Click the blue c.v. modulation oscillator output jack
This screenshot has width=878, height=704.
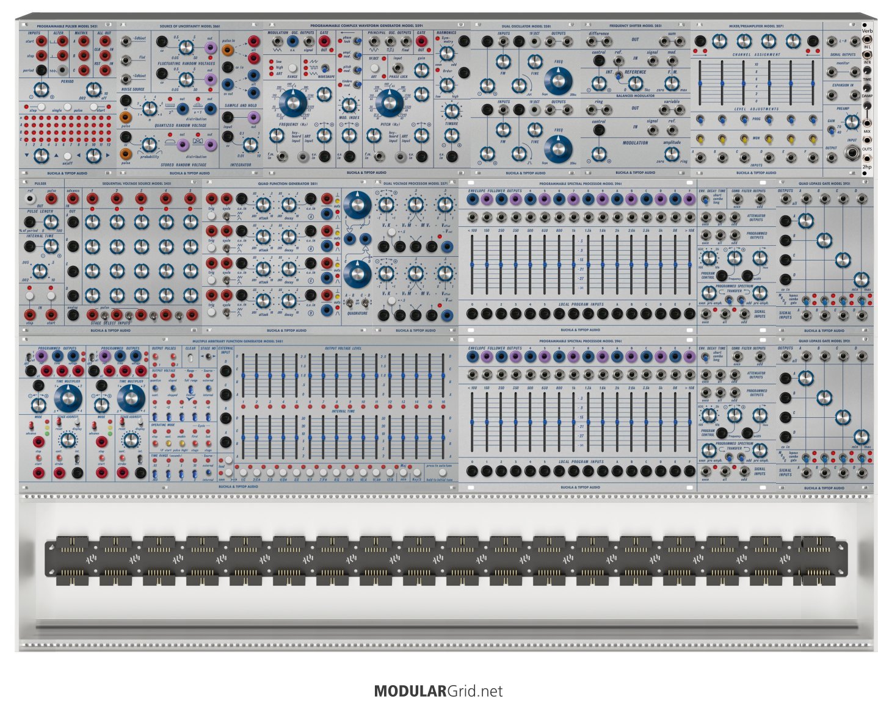pyautogui.click(x=292, y=42)
